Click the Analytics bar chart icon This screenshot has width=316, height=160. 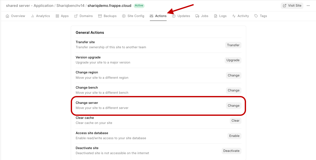tap(32, 16)
